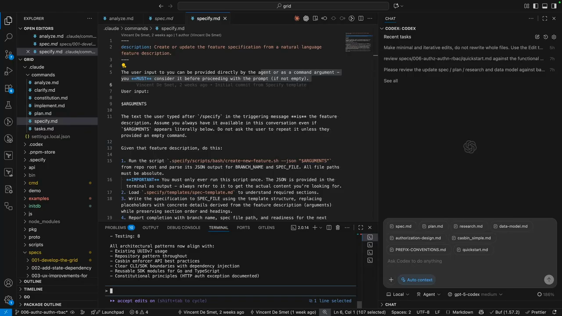Switch to the PROBLEMS panel tab

click(115, 227)
